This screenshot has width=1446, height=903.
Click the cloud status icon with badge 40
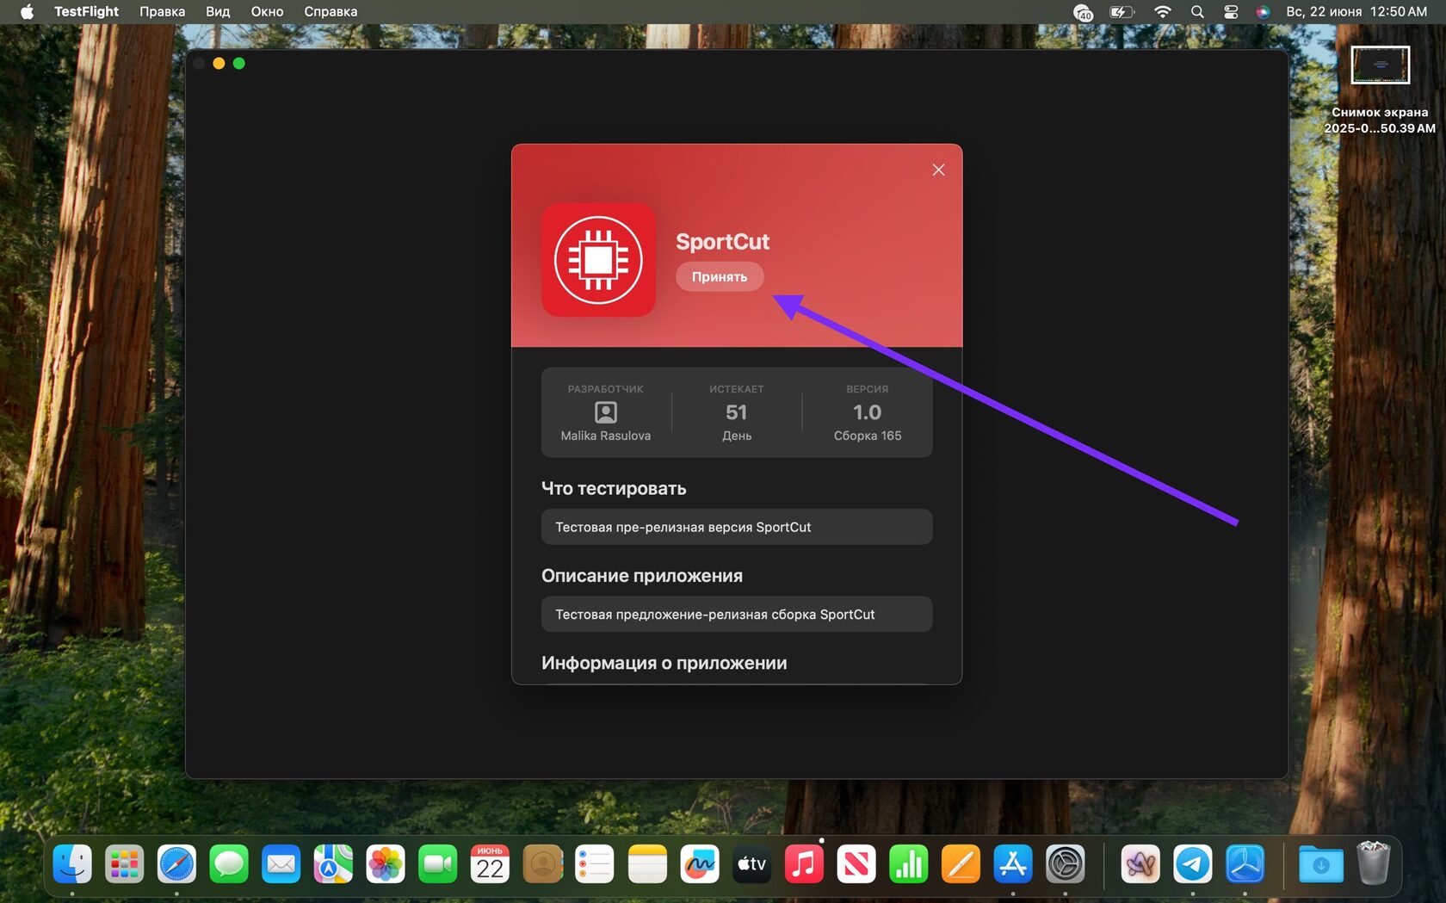(x=1083, y=12)
